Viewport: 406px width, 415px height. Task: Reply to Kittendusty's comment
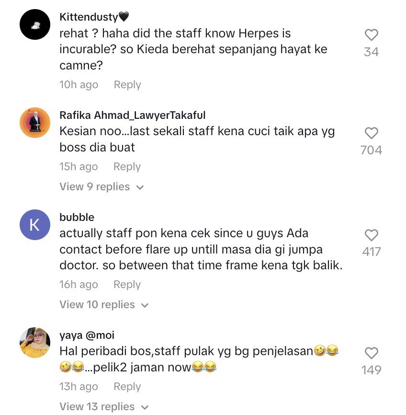click(x=127, y=85)
